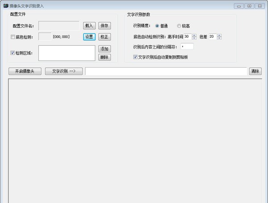Minimize the 摄像头文字识别录入 window

pyautogui.click(x=239, y=6)
